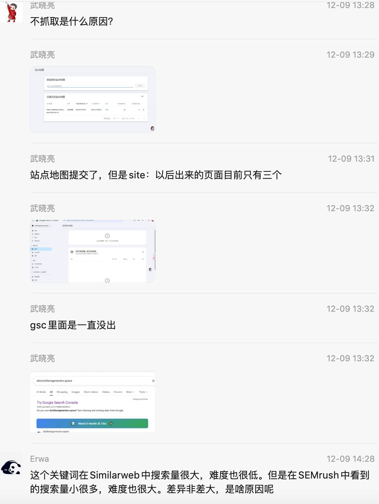Click message 不抓取是什么原因?
This screenshot has height=504, width=379.
pos(71,22)
